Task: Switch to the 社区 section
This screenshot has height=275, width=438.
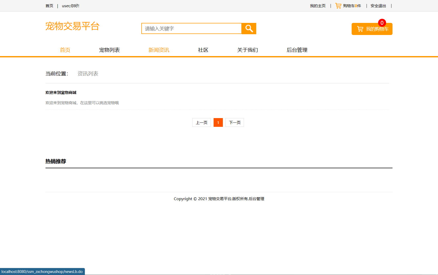Action: (x=203, y=50)
